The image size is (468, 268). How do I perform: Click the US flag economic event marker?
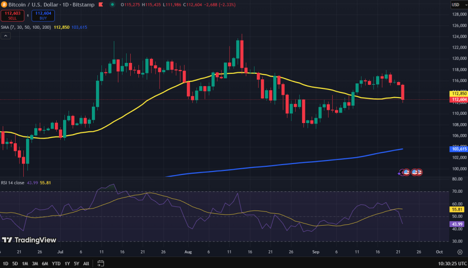tap(406, 172)
